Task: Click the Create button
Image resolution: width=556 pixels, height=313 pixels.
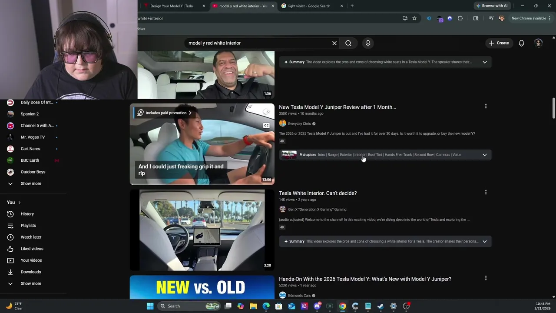Action: pyautogui.click(x=499, y=43)
